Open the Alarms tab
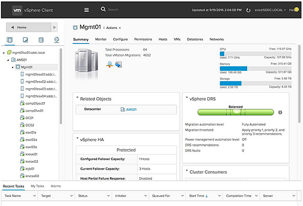The image size is (303, 206). 56,186
